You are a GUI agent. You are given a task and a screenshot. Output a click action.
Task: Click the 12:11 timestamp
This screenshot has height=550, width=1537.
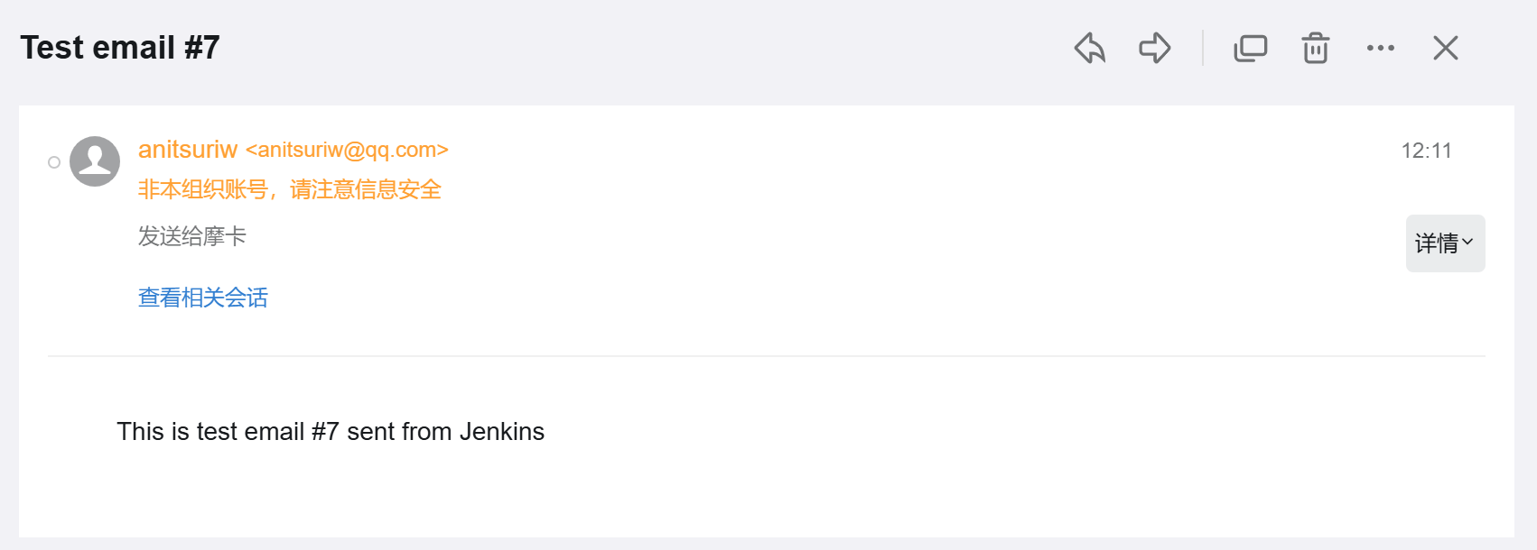tap(1426, 151)
